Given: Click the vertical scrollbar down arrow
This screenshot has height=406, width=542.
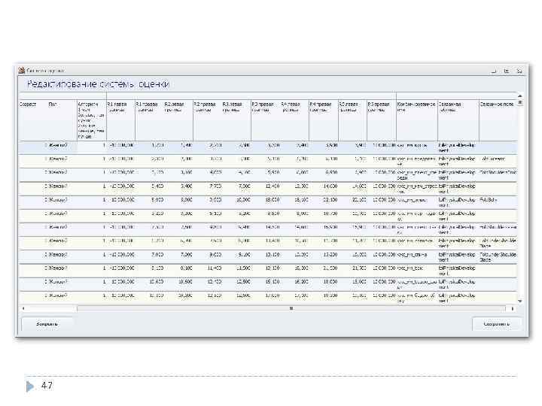Looking at the screenshot, I should (x=519, y=301).
